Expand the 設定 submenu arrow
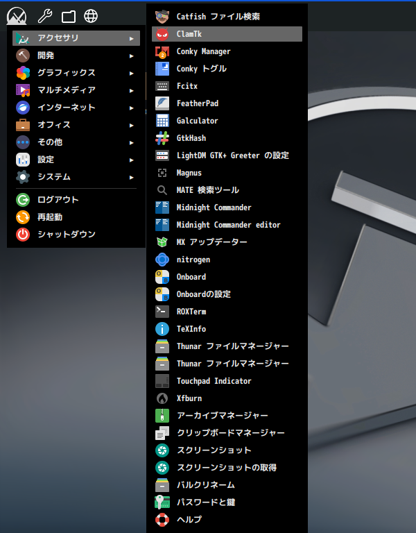Viewport: 416px width, 533px height. [x=132, y=160]
